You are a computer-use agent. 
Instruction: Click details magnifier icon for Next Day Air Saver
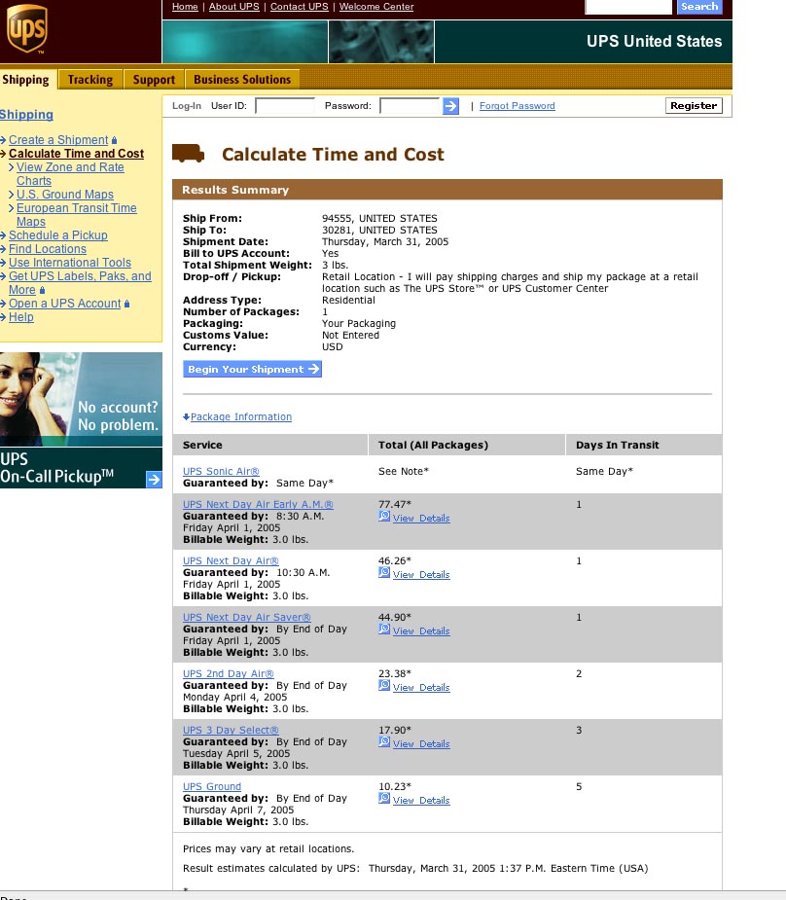click(384, 630)
